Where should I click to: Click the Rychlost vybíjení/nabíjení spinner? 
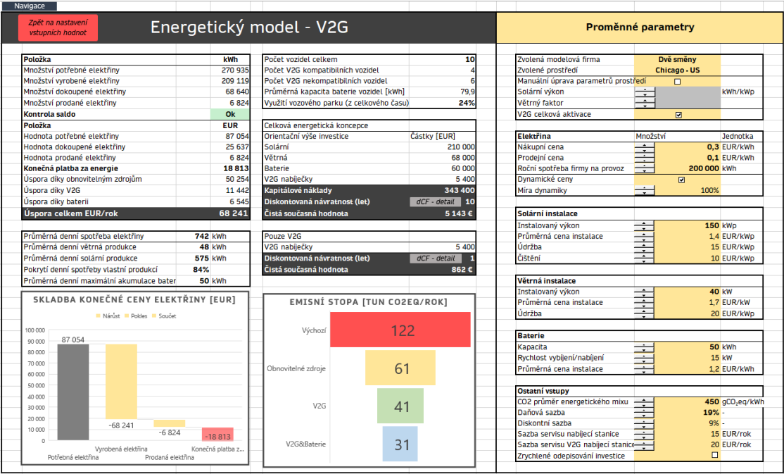645,358
